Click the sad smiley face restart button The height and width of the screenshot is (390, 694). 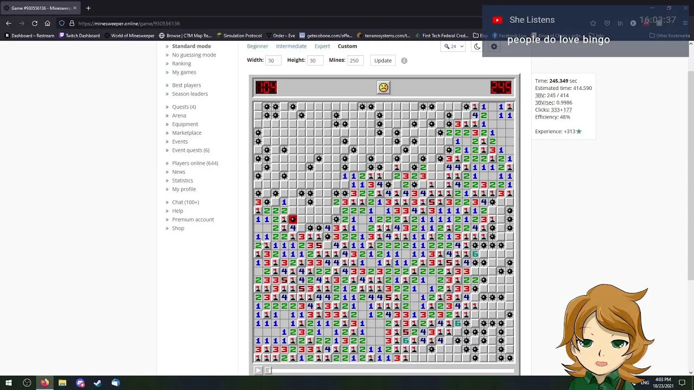(383, 87)
